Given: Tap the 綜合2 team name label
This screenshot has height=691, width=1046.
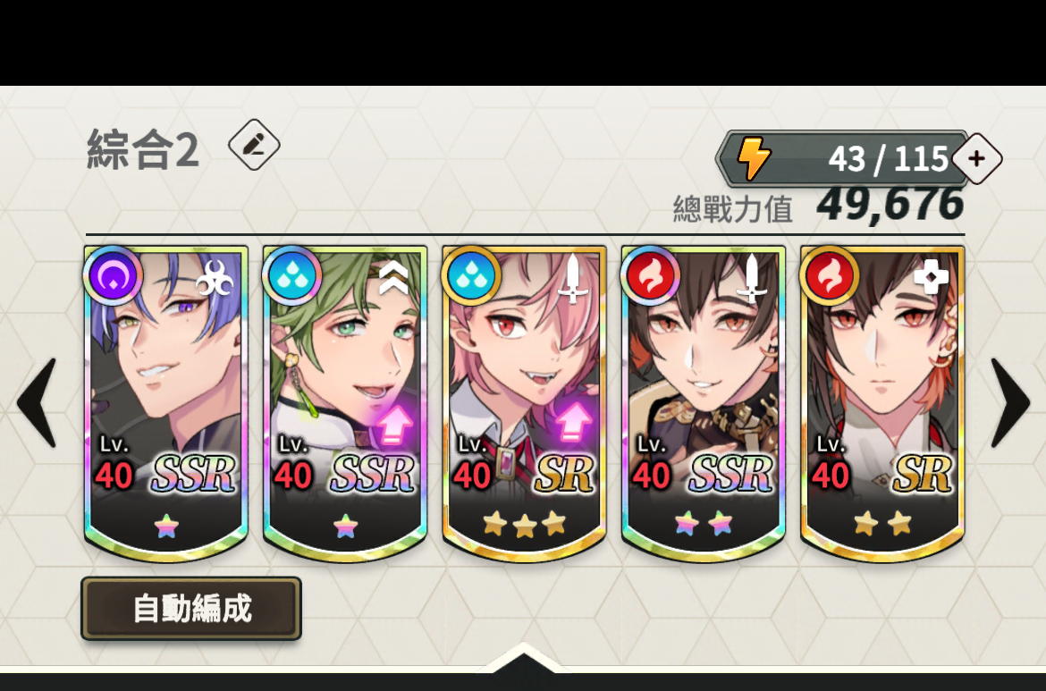Looking at the screenshot, I should pyautogui.click(x=143, y=148).
